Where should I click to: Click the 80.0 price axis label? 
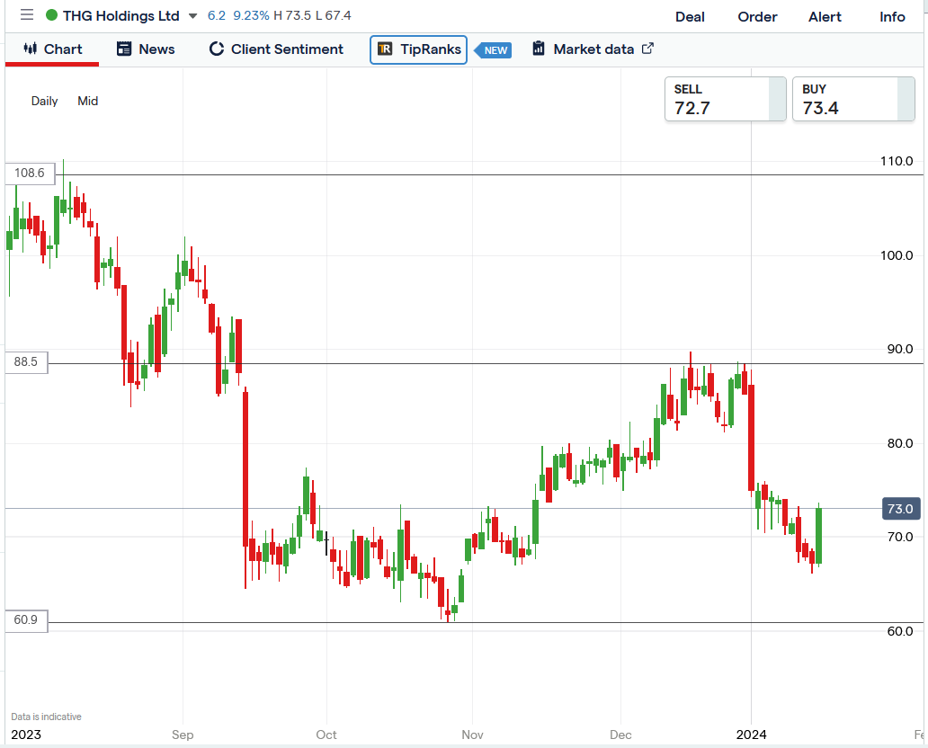coord(899,444)
